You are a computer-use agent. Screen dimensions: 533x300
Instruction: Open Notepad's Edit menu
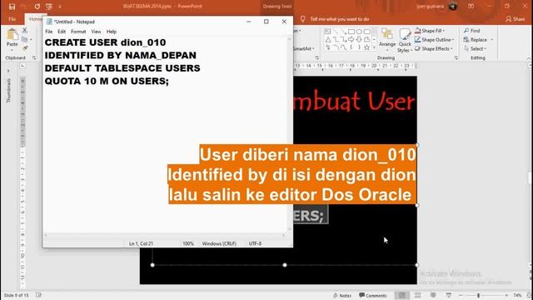coord(62,32)
